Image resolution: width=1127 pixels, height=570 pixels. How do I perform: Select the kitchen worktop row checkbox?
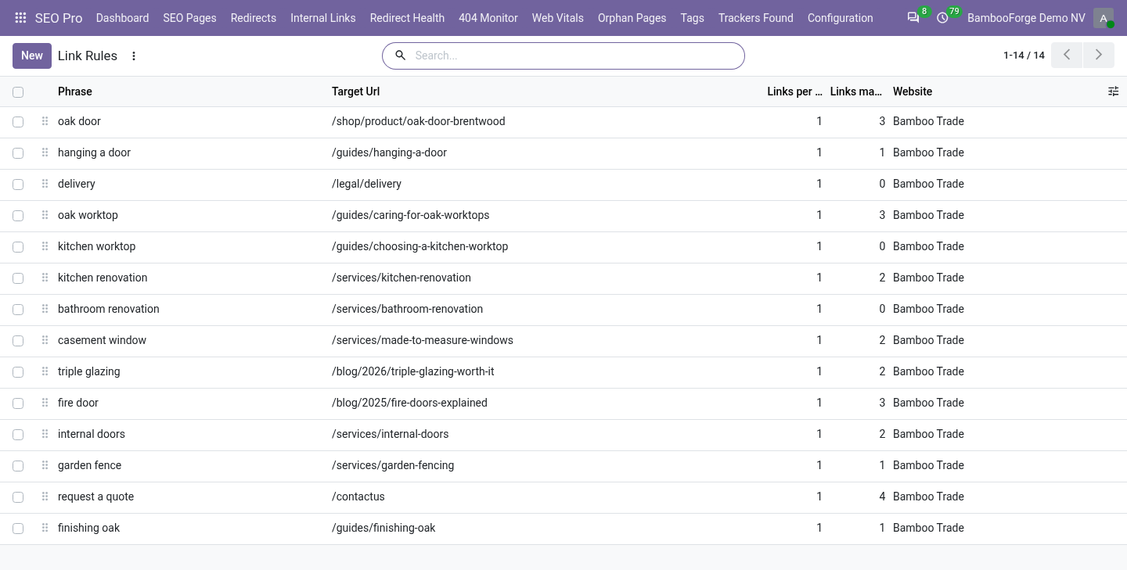pyautogui.click(x=18, y=247)
